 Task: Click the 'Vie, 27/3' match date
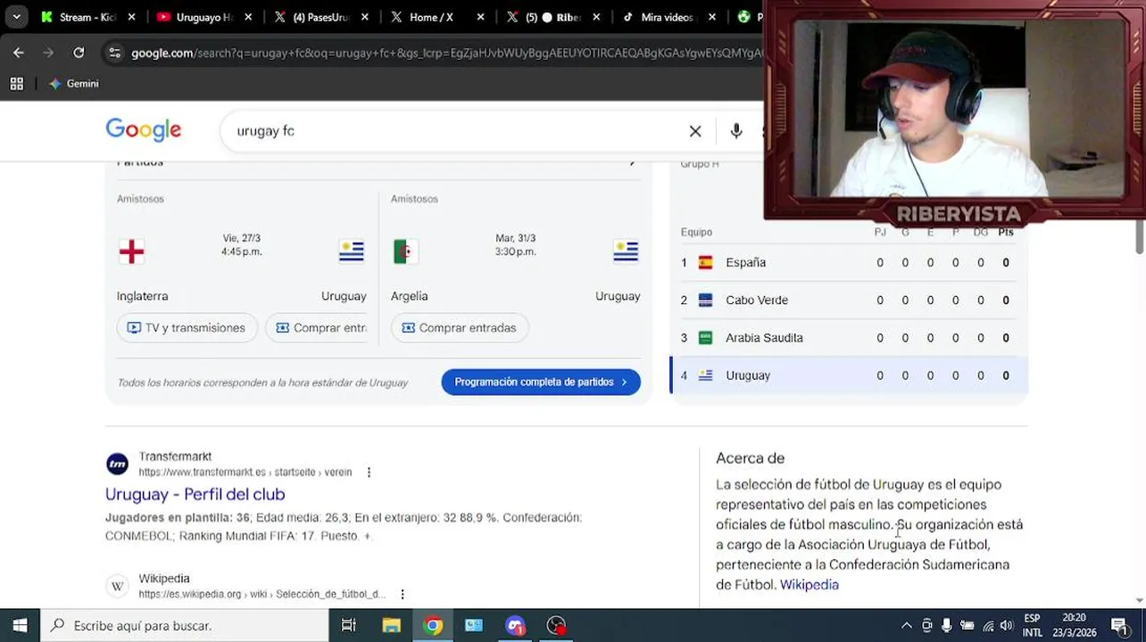[x=241, y=238]
